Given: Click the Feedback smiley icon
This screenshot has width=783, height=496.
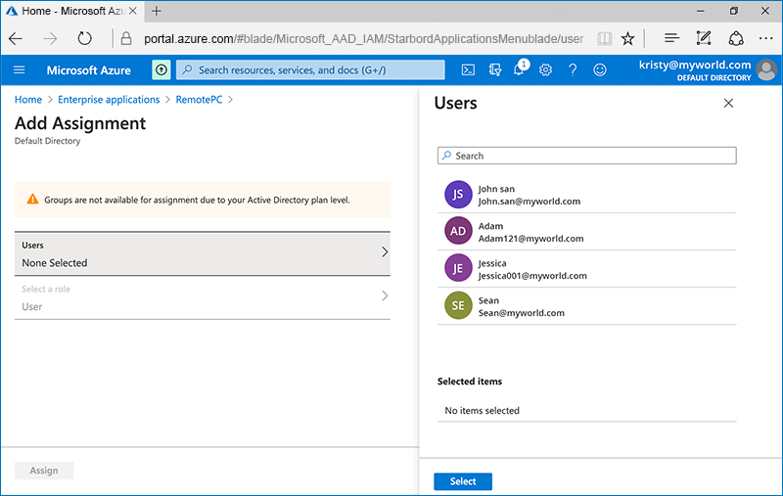Looking at the screenshot, I should (600, 70).
